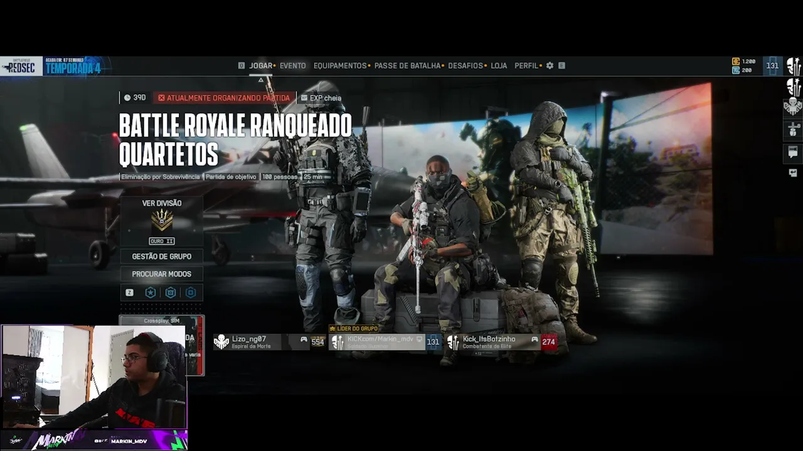Viewport: 803px width, 451px height.
Task: Click the BATTLE ROYALE RANQUEADO QUARTETOS title
Action: click(235, 140)
